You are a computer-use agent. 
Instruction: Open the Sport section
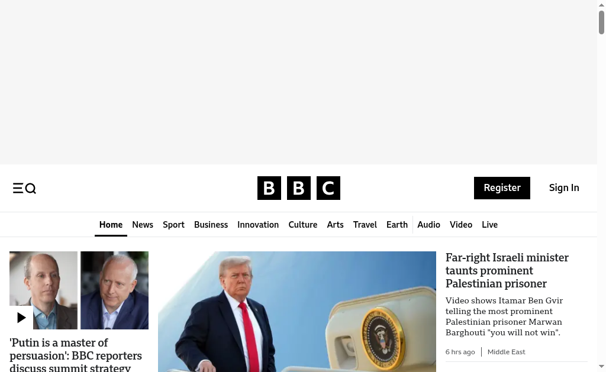click(173, 225)
